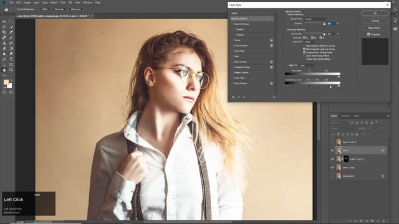Select Blending Options in styles list
The image size is (399, 224).
252,19
